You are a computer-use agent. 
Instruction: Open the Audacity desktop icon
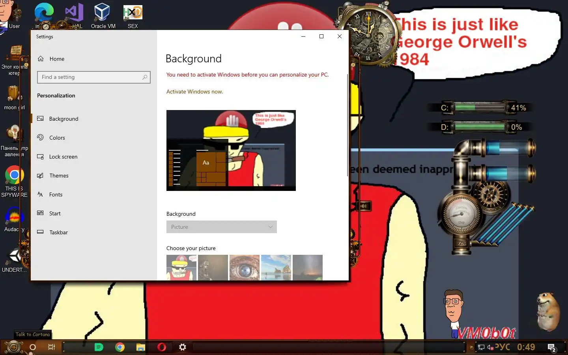(x=14, y=219)
